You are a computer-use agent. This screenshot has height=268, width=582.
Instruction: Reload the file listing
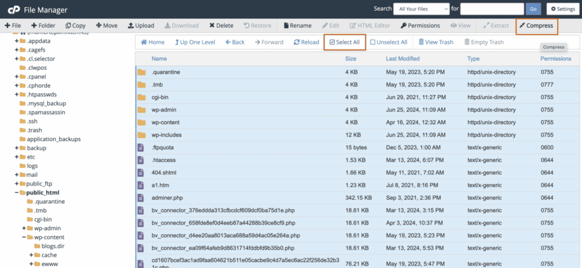(x=306, y=42)
